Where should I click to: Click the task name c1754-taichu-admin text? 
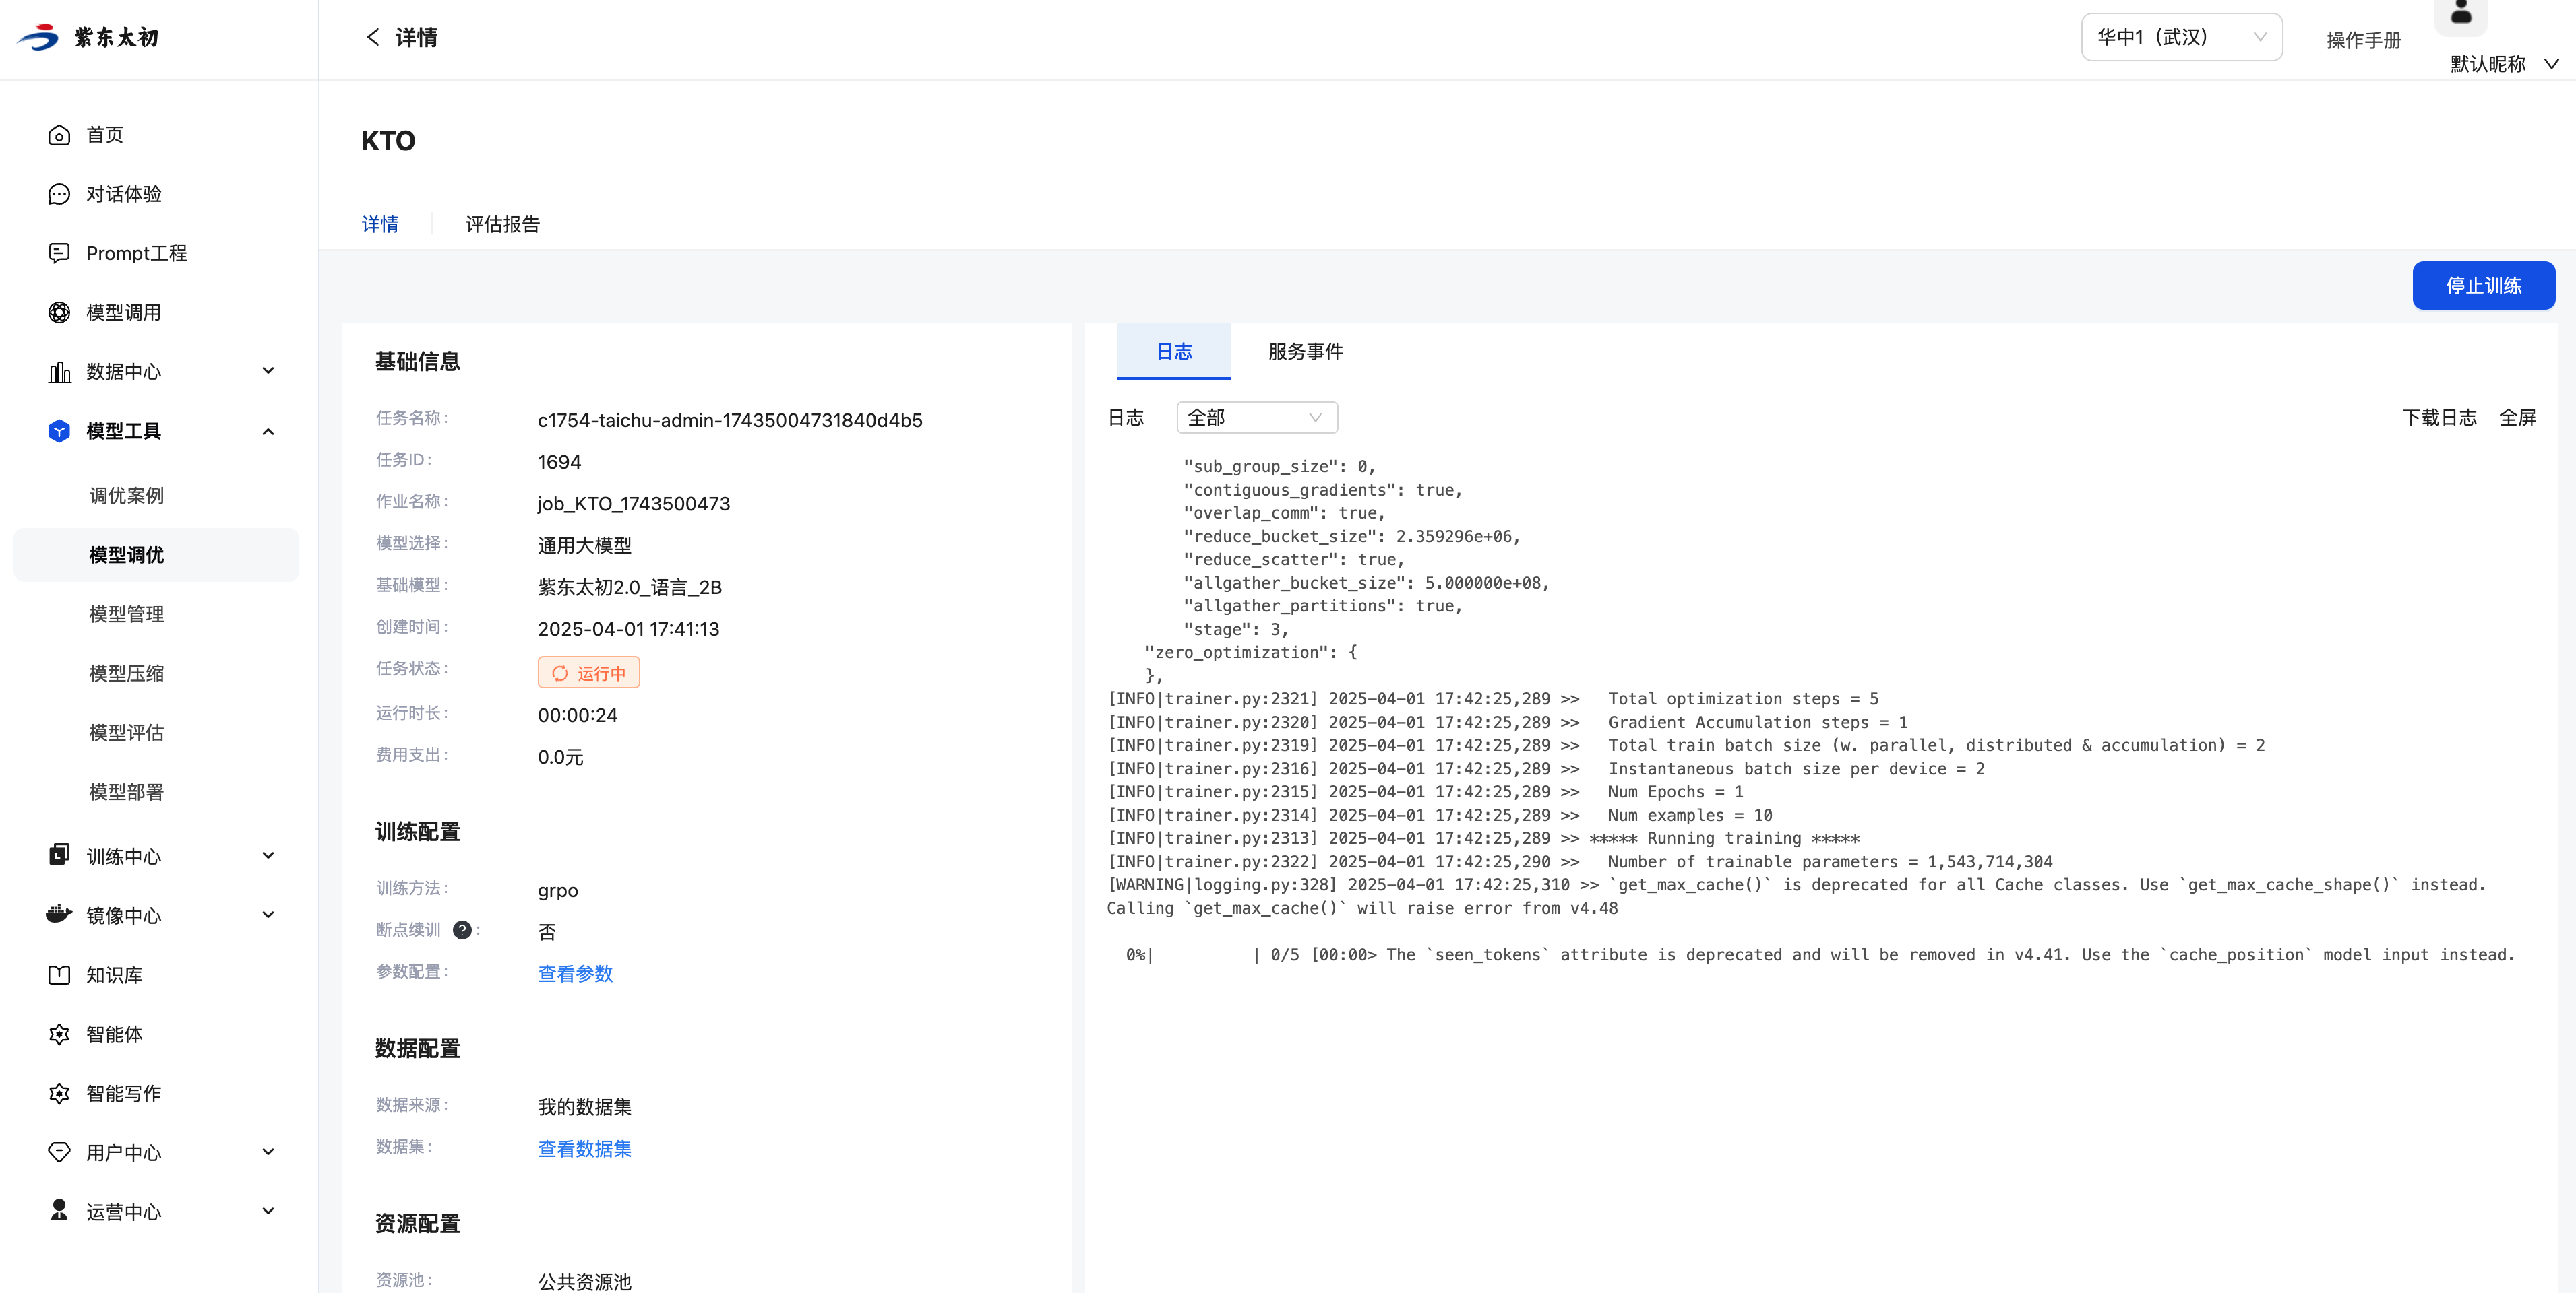(730, 421)
